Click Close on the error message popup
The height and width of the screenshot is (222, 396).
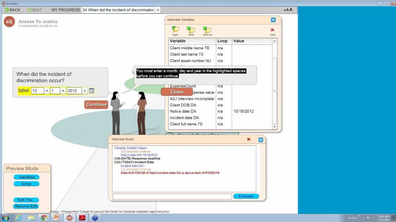pyautogui.click(x=177, y=92)
